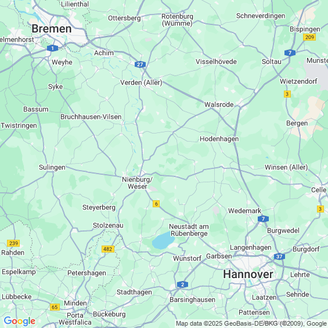The width and height of the screenshot is (328, 328).
Task: Click the yellow B6 road shield
Action: click(x=156, y=204)
